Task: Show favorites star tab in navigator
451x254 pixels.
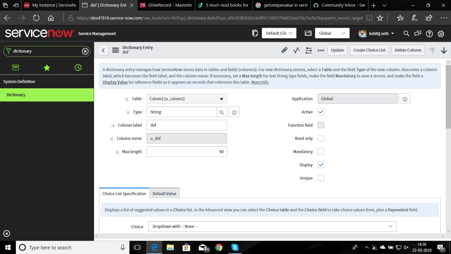Action: (x=47, y=67)
